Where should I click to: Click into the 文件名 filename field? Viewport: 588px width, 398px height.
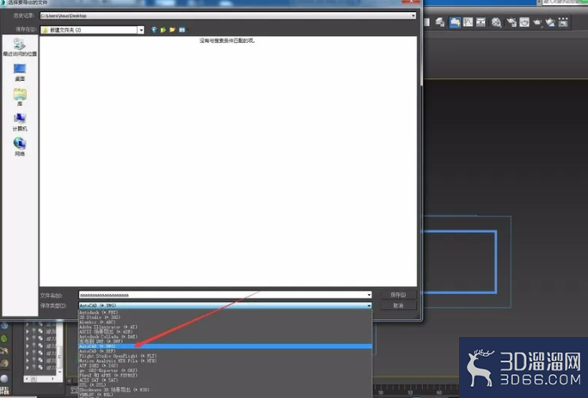coord(222,295)
